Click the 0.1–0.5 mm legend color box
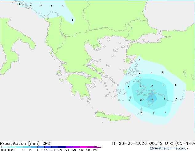195x151 pixels. click(x=5, y=147)
